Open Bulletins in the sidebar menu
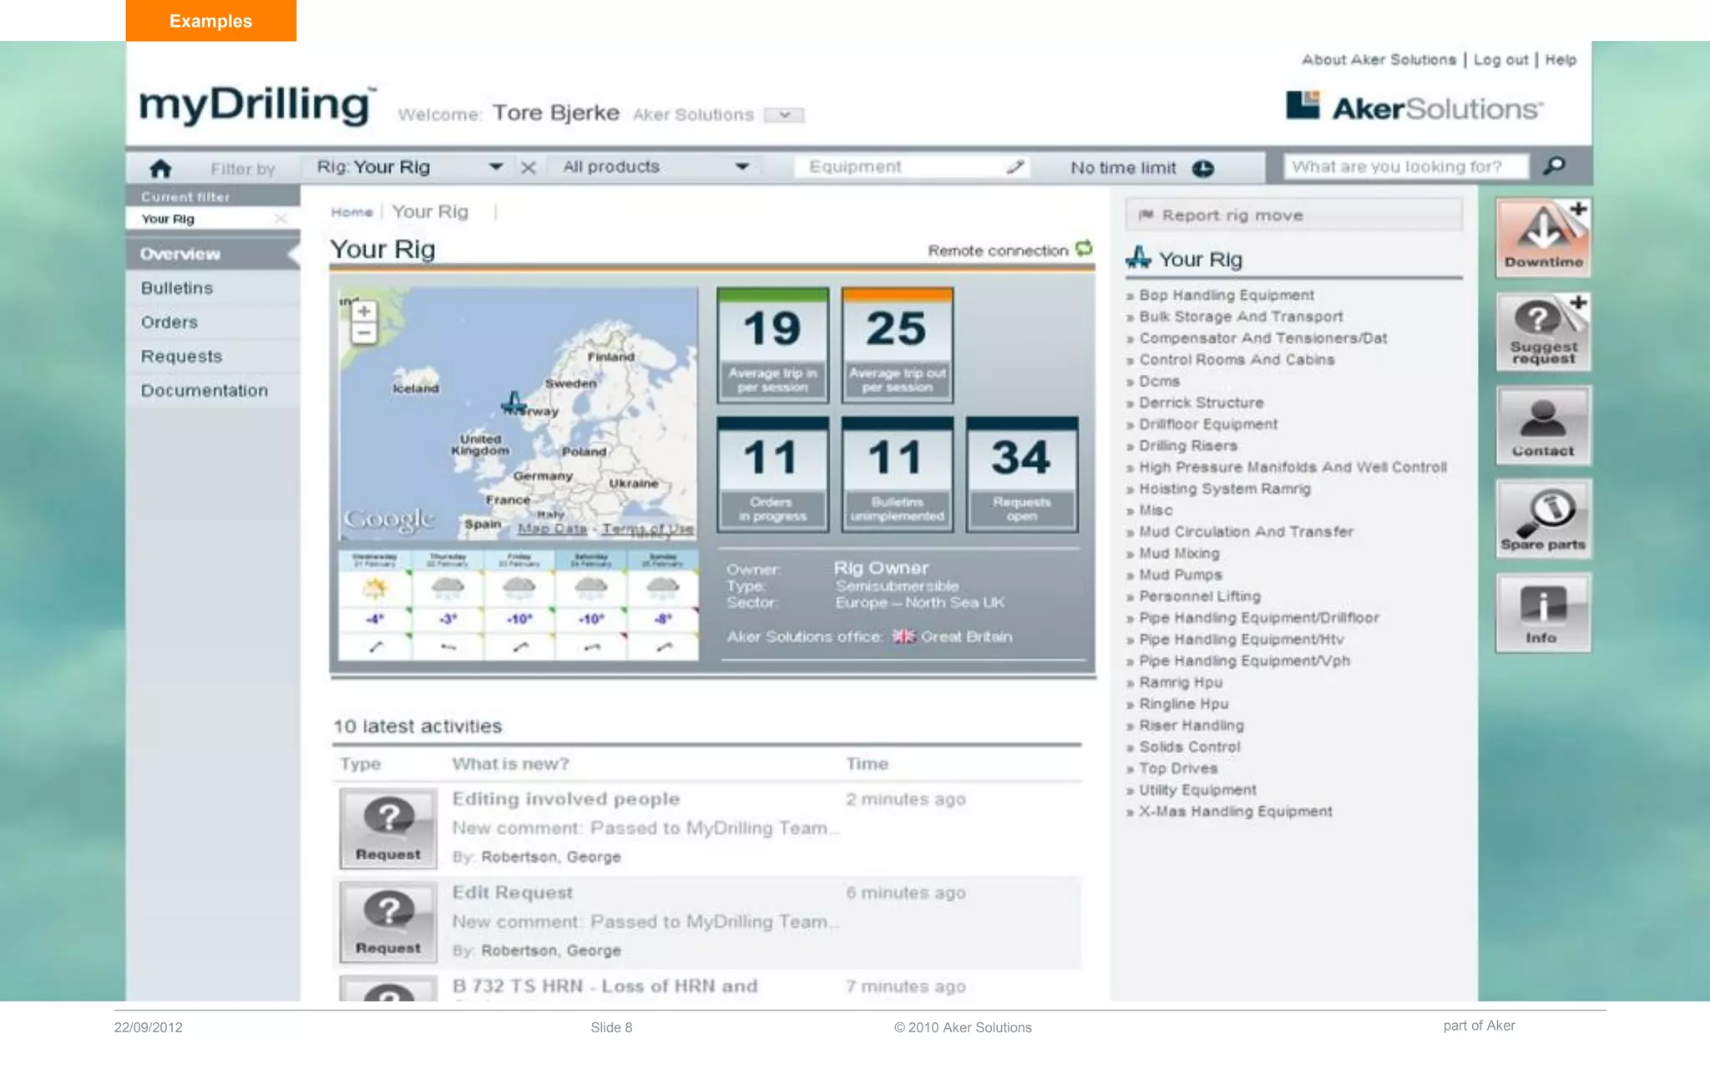 click(x=177, y=288)
